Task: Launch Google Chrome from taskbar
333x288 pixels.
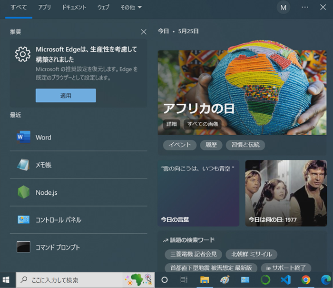Action: (306, 280)
